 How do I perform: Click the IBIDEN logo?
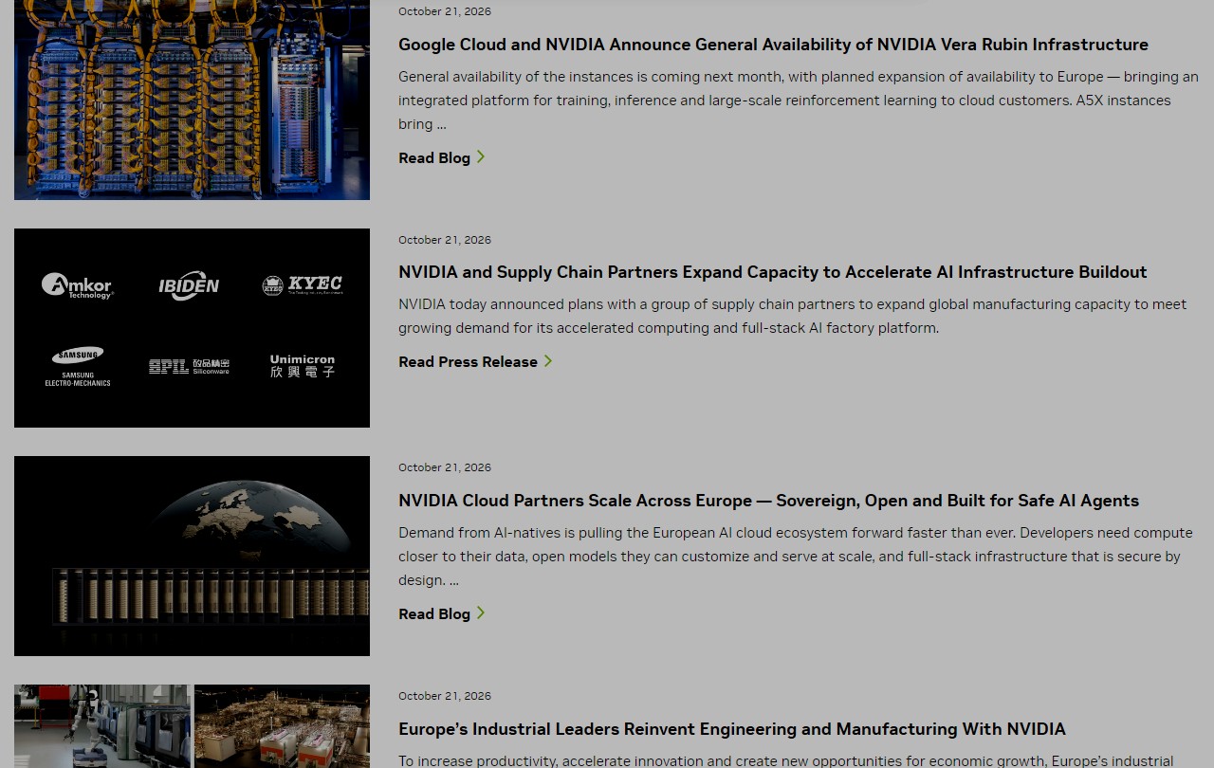click(189, 285)
